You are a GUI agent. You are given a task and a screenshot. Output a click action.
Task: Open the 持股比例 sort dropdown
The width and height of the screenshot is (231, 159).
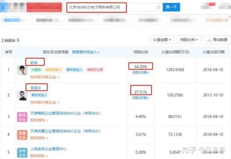[x=189, y=40]
